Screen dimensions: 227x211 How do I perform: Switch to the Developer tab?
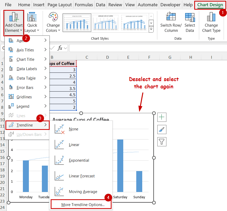click(170, 5)
